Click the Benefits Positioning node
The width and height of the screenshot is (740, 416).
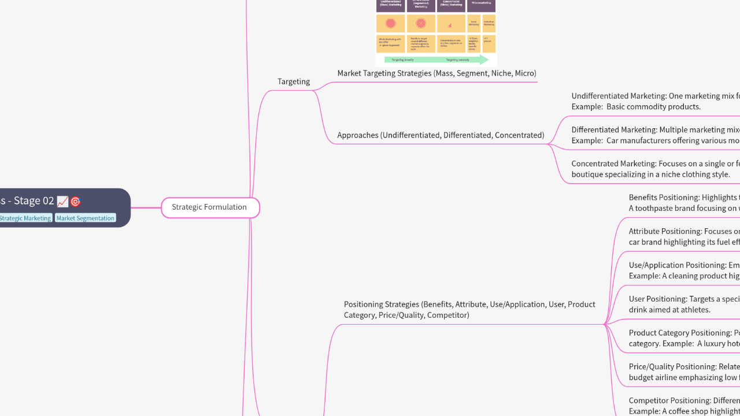pos(684,203)
